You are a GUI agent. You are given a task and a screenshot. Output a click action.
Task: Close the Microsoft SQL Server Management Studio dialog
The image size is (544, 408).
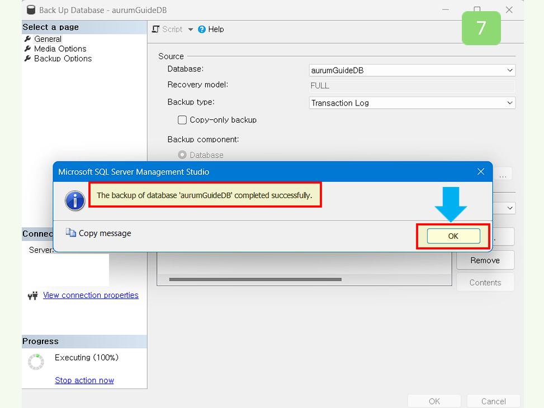pyautogui.click(x=480, y=171)
